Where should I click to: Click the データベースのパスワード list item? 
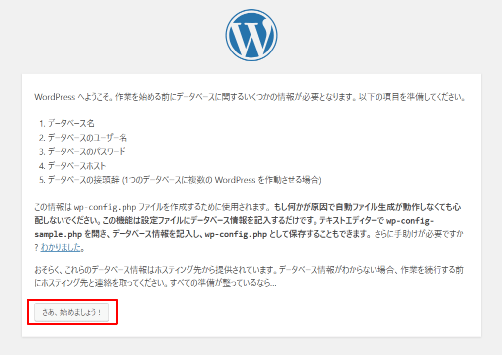pyautogui.click(x=86, y=152)
